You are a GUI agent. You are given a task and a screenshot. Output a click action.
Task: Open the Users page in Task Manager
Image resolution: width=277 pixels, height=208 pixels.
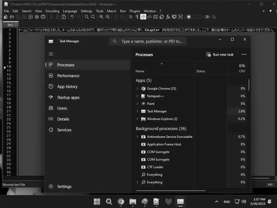[x=88, y=108]
